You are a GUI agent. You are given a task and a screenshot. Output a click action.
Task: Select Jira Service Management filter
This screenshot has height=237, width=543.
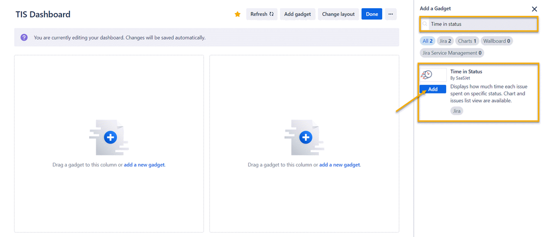(x=452, y=53)
